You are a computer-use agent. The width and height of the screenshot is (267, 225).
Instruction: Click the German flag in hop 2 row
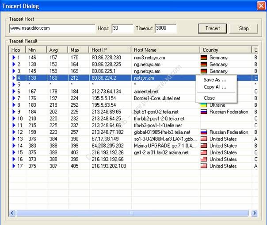point(204,64)
